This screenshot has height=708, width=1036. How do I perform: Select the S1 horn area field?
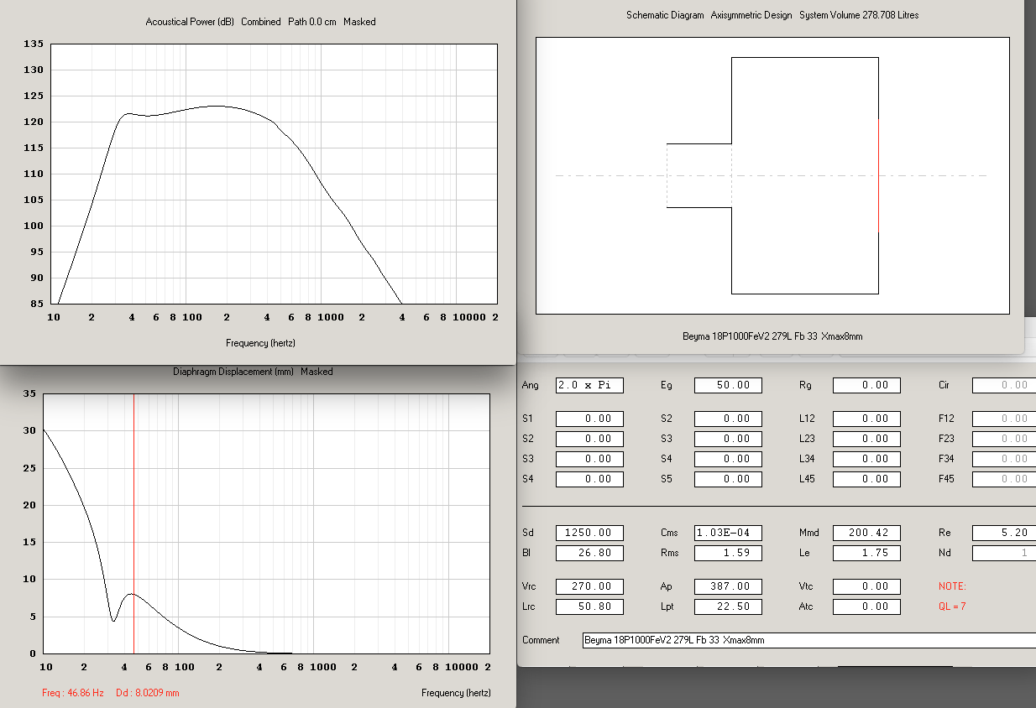[x=589, y=419]
